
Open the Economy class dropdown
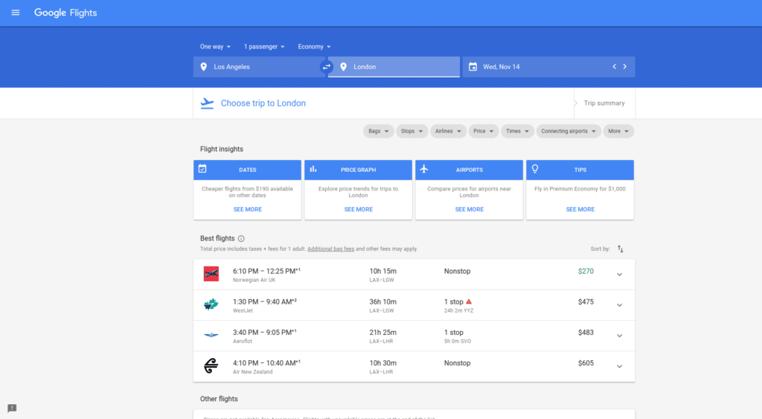pos(315,47)
